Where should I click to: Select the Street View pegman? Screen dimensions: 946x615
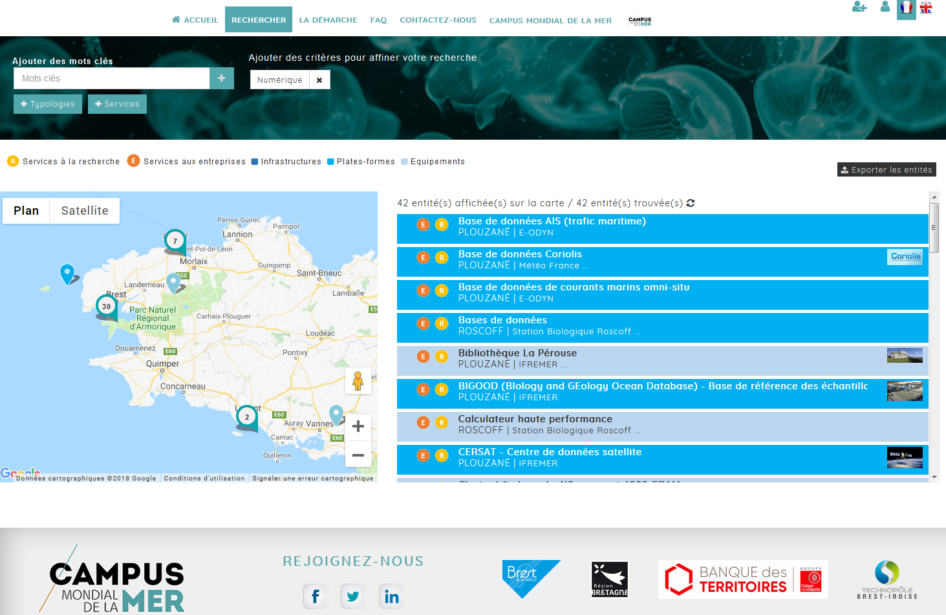coord(358,381)
